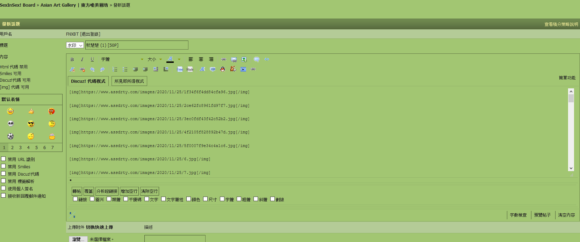
Task: Insert code tag icon
Action: pos(267,59)
